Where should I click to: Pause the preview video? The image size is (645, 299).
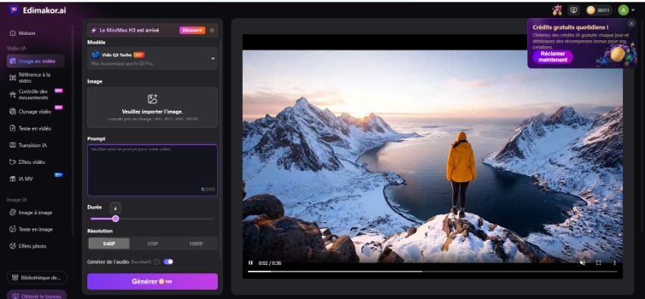tap(250, 263)
